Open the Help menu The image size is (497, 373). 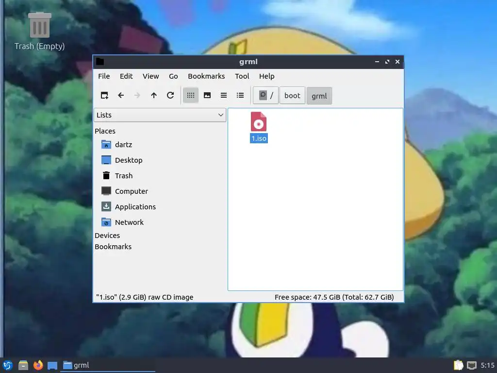[x=266, y=76]
